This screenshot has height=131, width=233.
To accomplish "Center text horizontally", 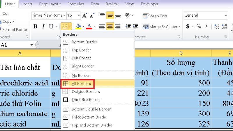I will [x=110, y=26].
